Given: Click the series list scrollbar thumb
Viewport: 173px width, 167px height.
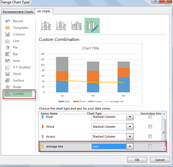Looking at the screenshot, I should (x=164, y=133).
